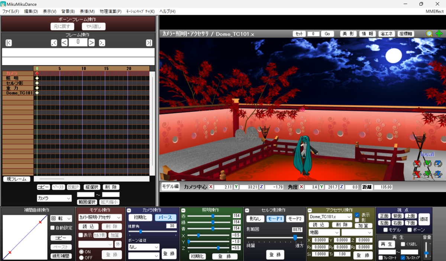Image resolution: width=446 pixels, height=261 pixels.
Task: Click the green move cross icon in viewport
Action: 439,33
